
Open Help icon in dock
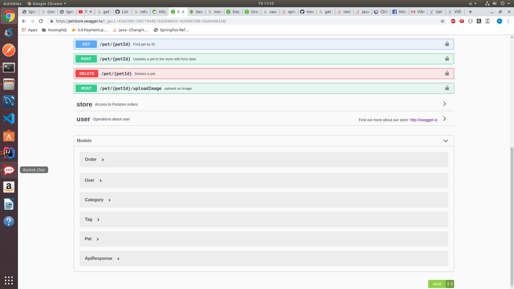9,222
